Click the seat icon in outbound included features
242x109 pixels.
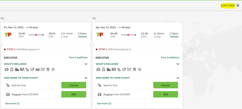tap(27, 70)
